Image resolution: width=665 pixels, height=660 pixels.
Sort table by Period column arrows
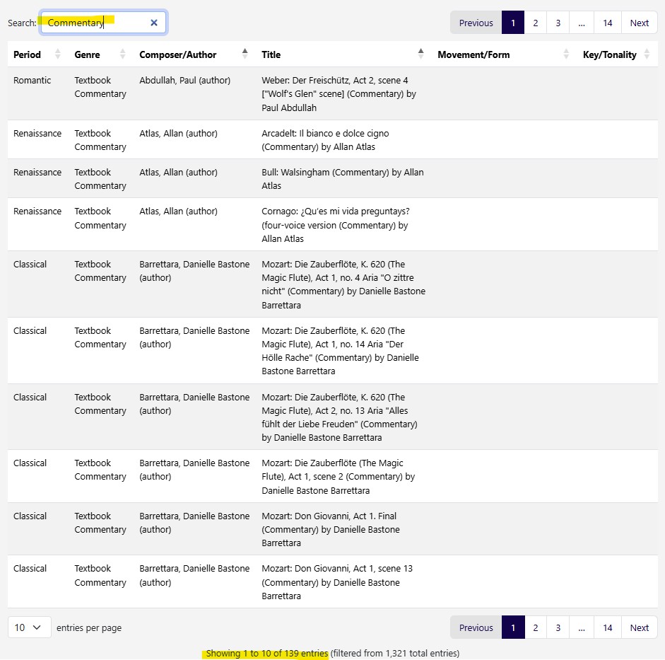coord(58,54)
